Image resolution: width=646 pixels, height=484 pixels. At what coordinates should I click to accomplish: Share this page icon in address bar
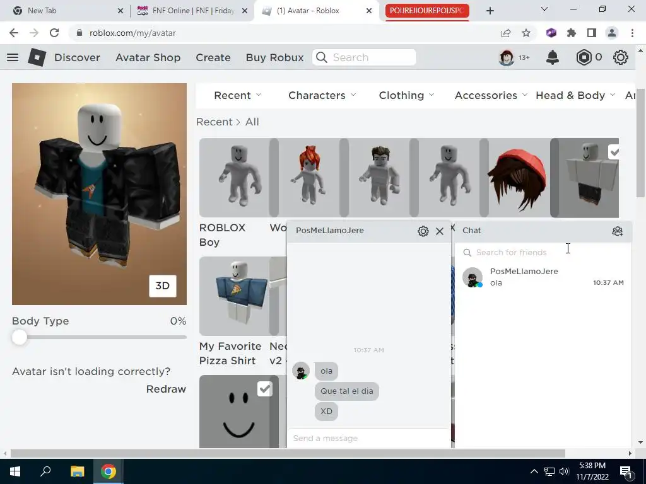(506, 33)
